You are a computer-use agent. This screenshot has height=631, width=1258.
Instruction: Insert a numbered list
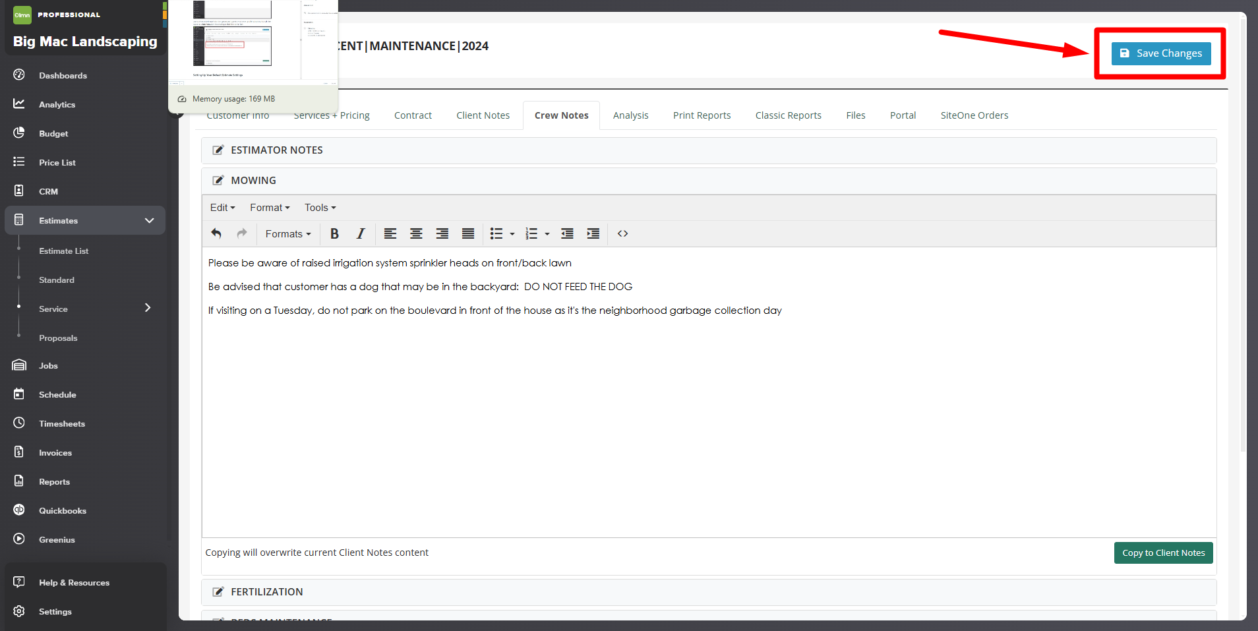click(x=531, y=233)
